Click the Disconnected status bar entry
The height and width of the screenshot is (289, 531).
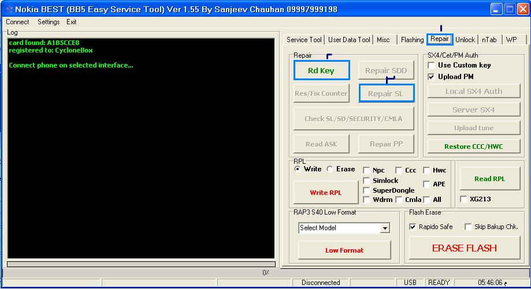pyautogui.click(x=321, y=283)
